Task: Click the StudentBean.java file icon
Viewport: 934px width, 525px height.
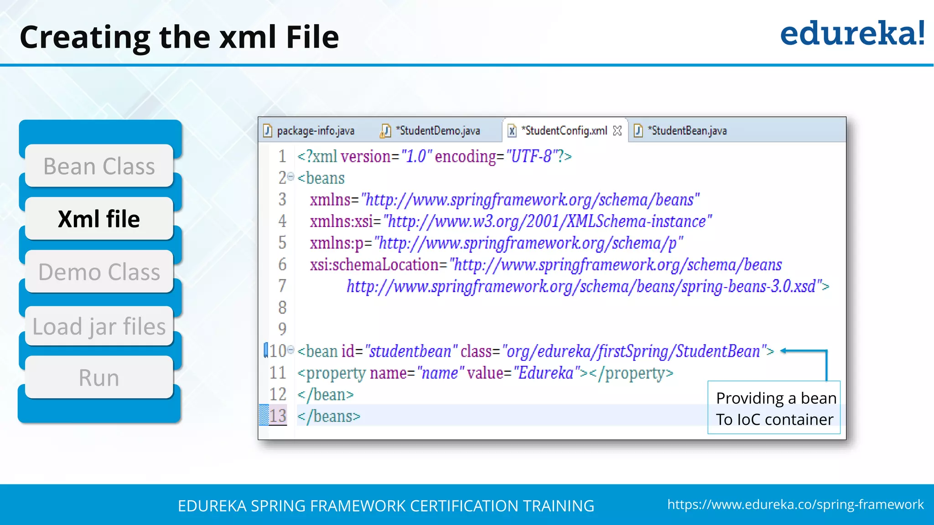Action: pyautogui.click(x=638, y=131)
